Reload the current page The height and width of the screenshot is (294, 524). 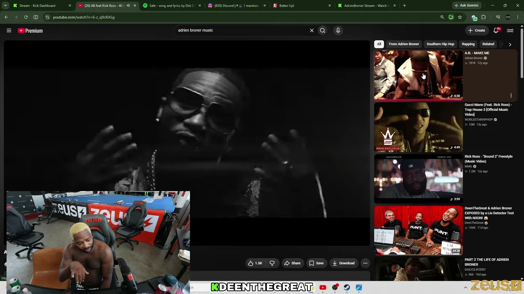click(26, 17)
